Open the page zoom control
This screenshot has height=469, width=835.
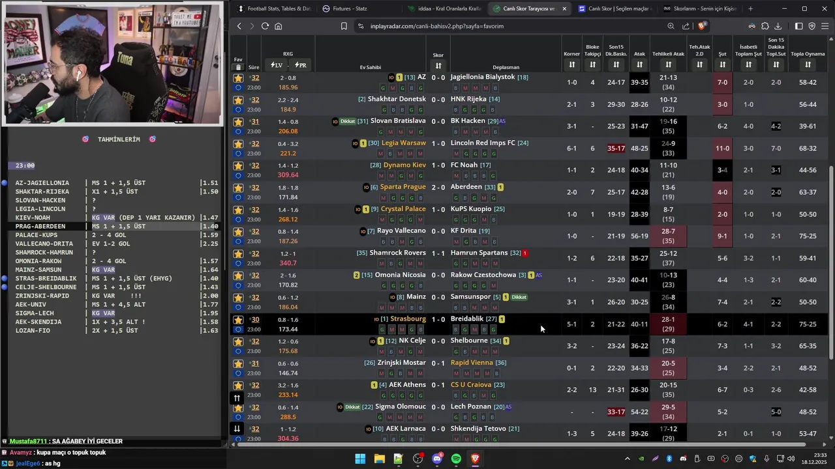[x=671, y=26]
